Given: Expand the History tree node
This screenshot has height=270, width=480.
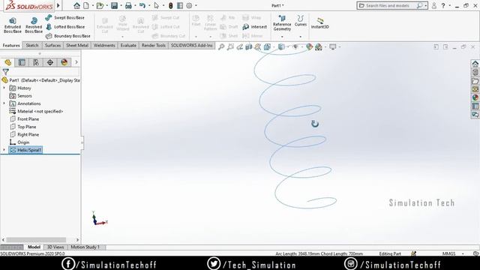Looking at the screenshot, I should [x=4, y=88].
